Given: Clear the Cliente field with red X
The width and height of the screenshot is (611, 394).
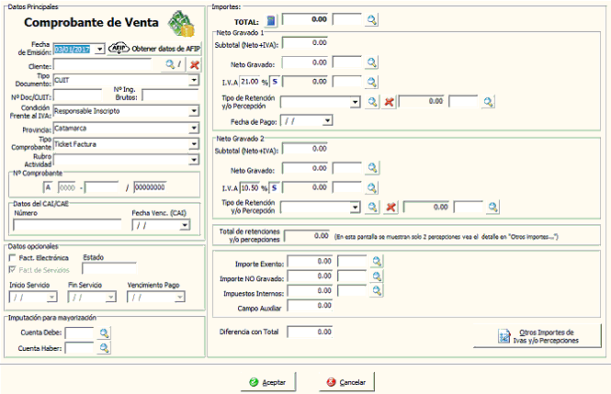Looking at the screenshot, I should click(194, 64).
